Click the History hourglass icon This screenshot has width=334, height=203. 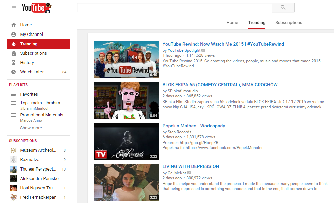coord(14,63)
